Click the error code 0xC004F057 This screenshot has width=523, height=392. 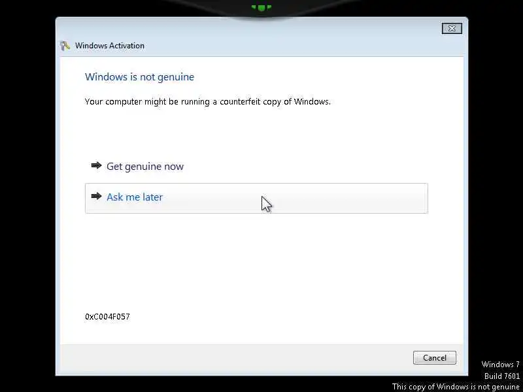[x=107, y=317]
